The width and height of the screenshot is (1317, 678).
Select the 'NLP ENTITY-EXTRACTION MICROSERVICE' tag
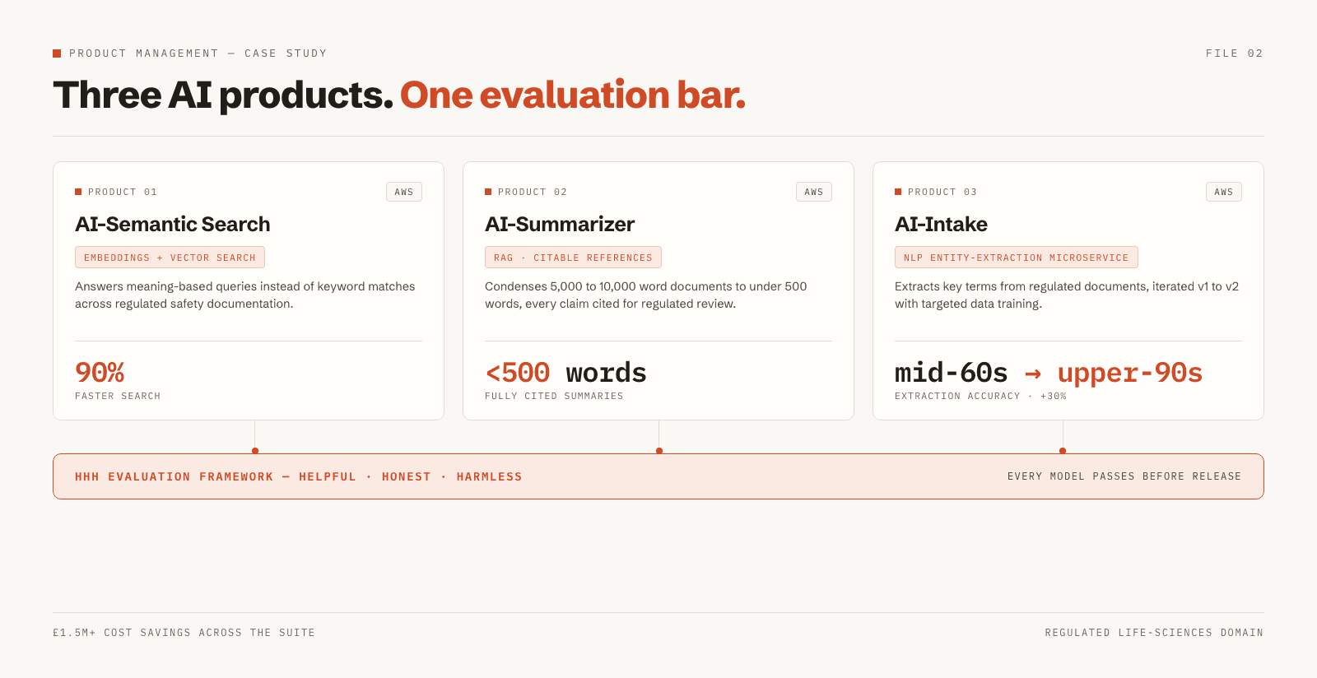(1017, 258)
